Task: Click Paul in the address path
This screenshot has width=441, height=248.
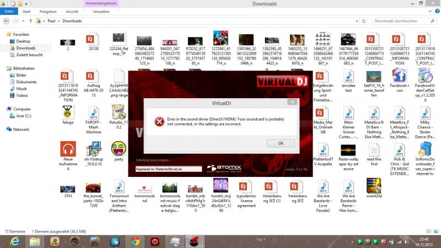Action: tap(51, 21)
